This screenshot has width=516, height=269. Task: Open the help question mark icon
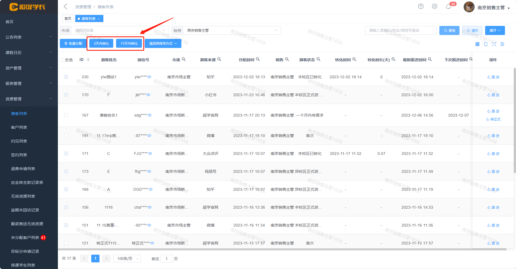click(421, 6)
